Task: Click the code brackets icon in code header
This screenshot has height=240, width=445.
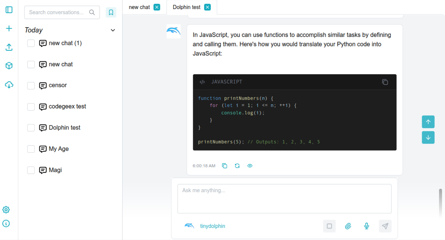Action: [202, 82]
